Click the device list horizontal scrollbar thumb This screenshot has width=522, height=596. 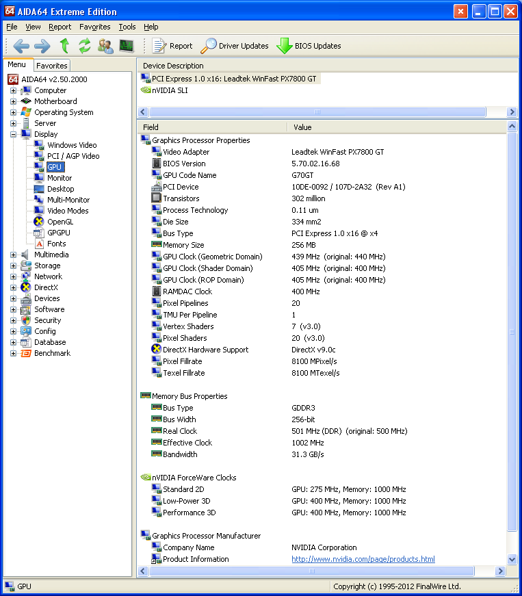pyautogui.click(x=318, y=112)
